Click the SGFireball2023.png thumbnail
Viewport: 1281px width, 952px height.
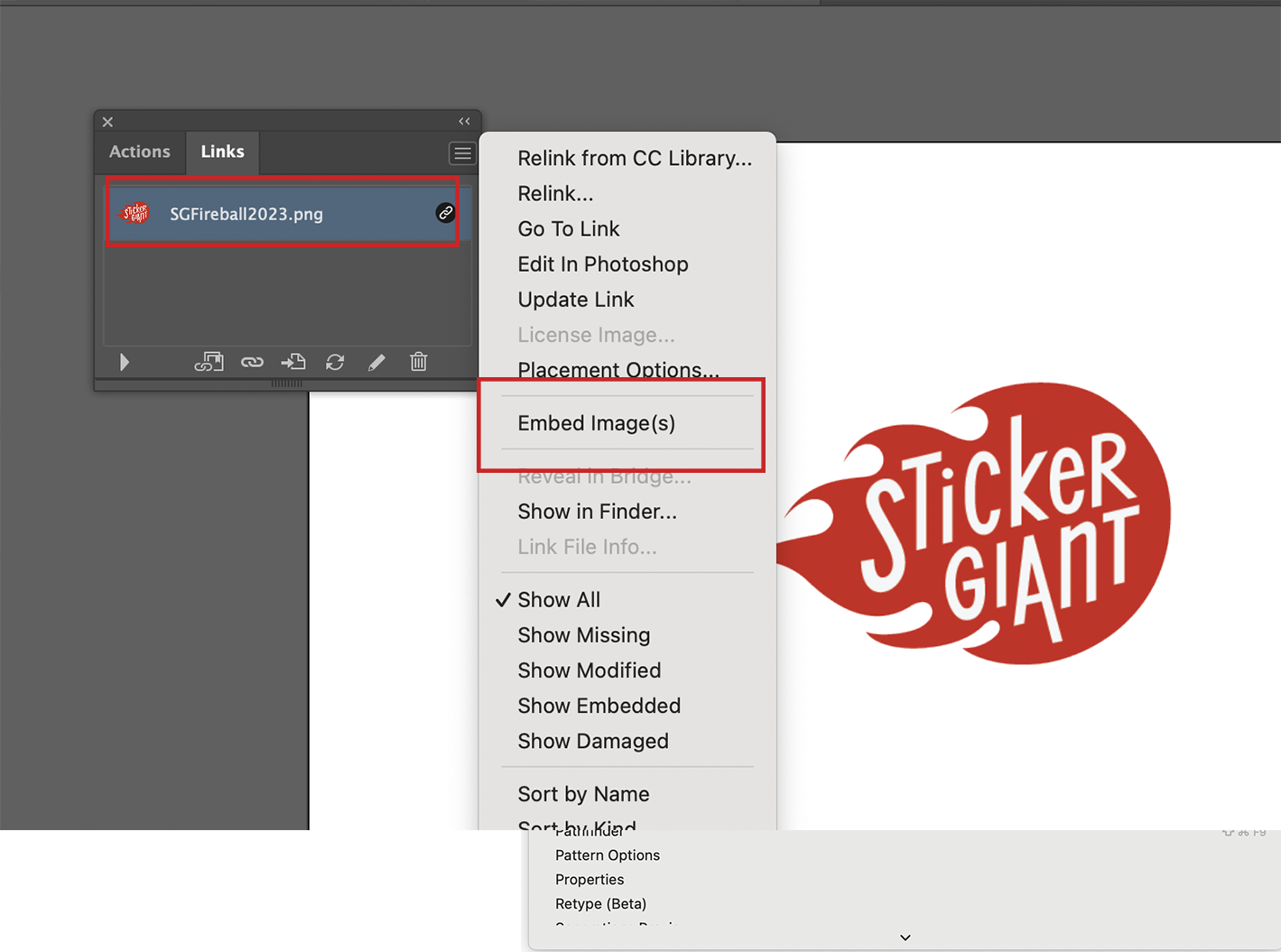click(x=135, y=213)
